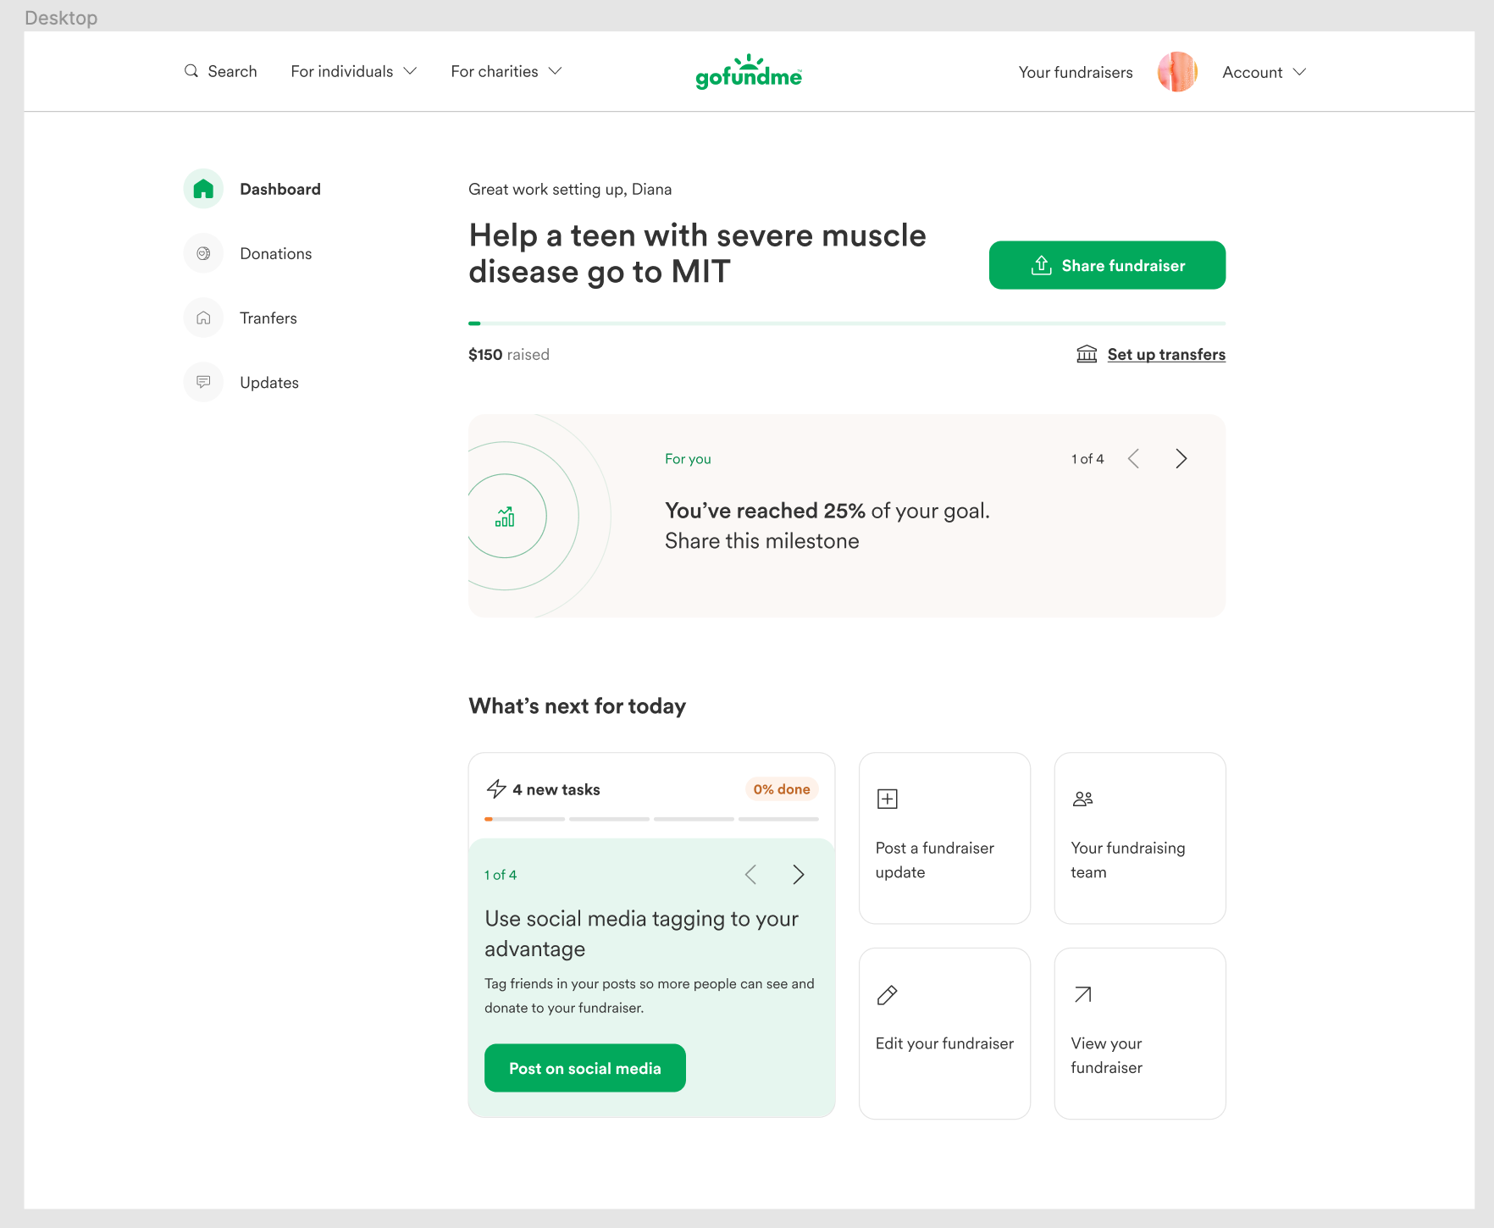Open Donations via its sidebar icon
1494x1228 pixels.
point(203,253)
